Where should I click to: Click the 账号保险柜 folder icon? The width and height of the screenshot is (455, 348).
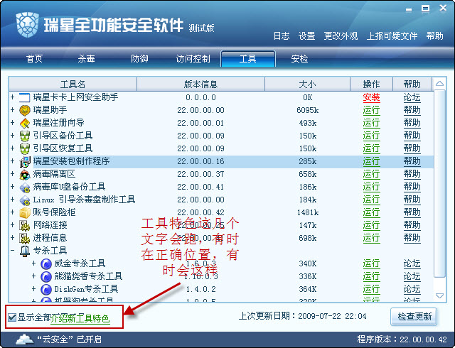coord(25,212)
